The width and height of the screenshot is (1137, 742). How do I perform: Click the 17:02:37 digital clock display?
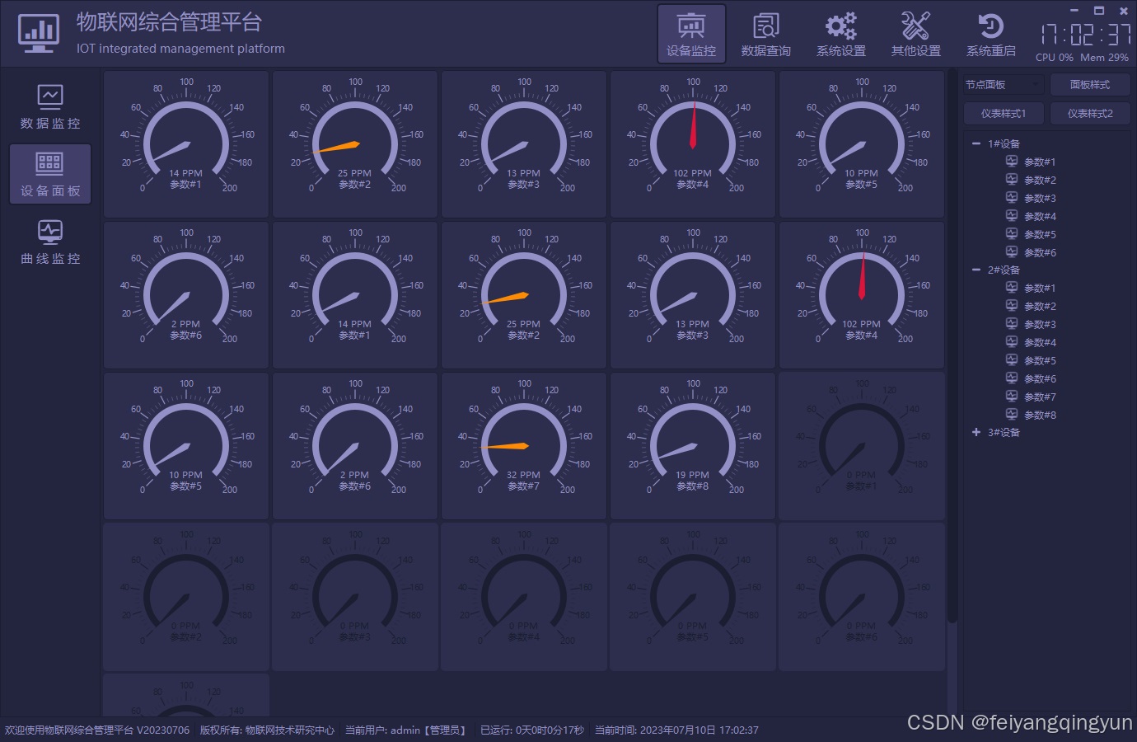(x=1085, y=35)
